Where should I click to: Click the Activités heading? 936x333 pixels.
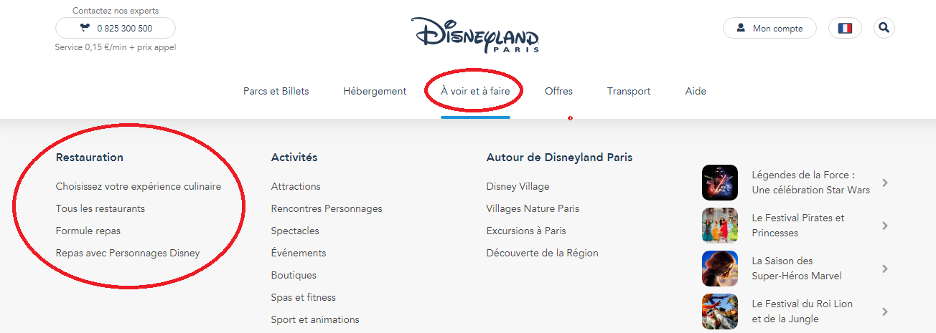(294, 158)
